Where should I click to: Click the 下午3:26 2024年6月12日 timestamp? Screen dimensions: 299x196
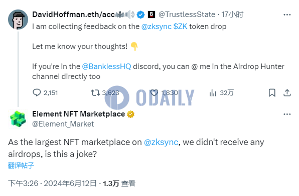(x=52, y=183)
